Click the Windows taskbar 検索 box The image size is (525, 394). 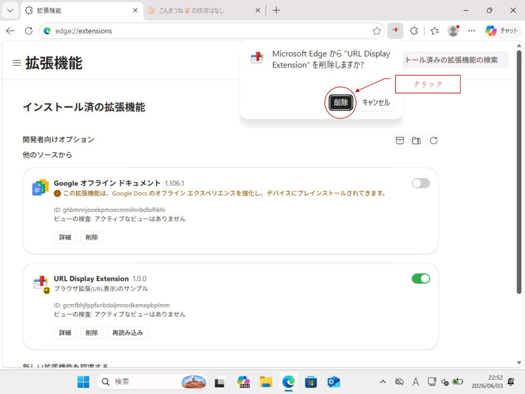tap(152, 382)
